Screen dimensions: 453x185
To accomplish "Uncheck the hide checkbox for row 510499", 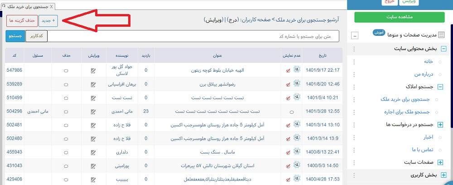I will pos(288,98).
